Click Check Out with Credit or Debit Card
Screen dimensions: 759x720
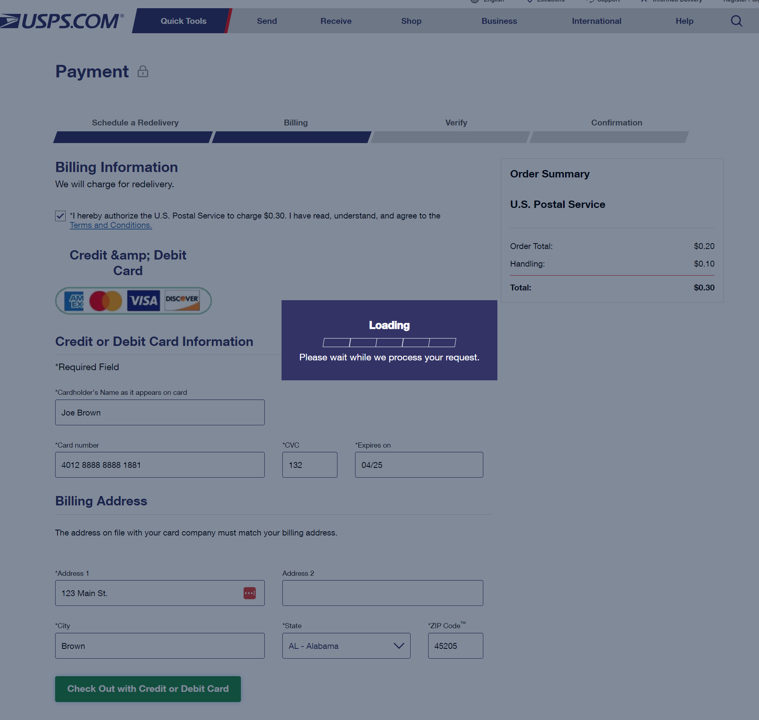pyautogui.click(x=147, y=688)
